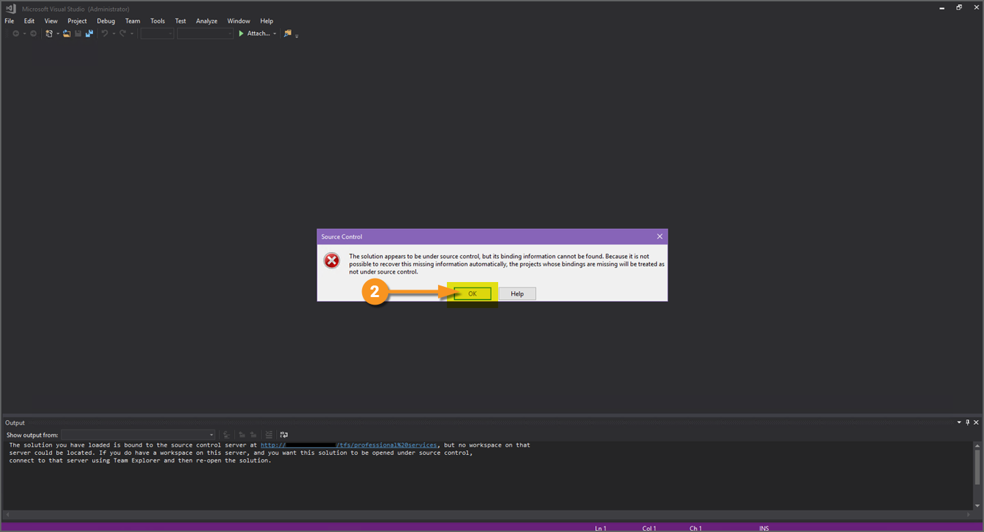Toggle Word Wrap in the Output panel

pos(284,434)
